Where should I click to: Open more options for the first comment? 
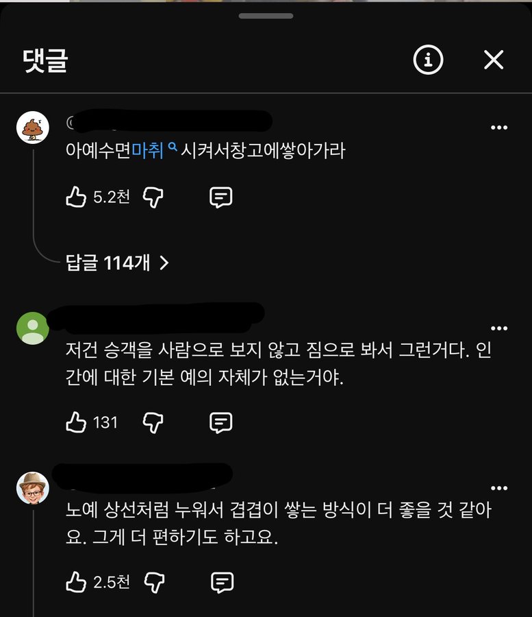coord(499,128)
